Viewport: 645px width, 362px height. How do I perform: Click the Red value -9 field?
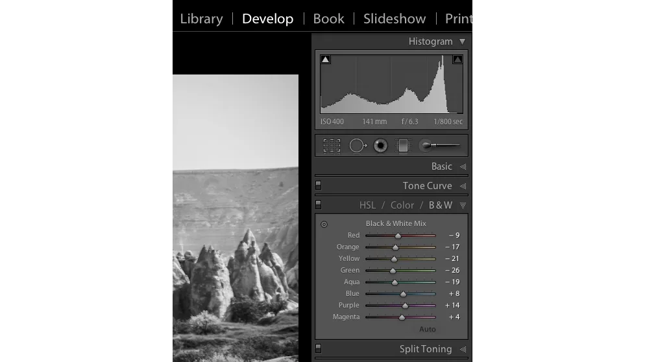coord(454,235)
